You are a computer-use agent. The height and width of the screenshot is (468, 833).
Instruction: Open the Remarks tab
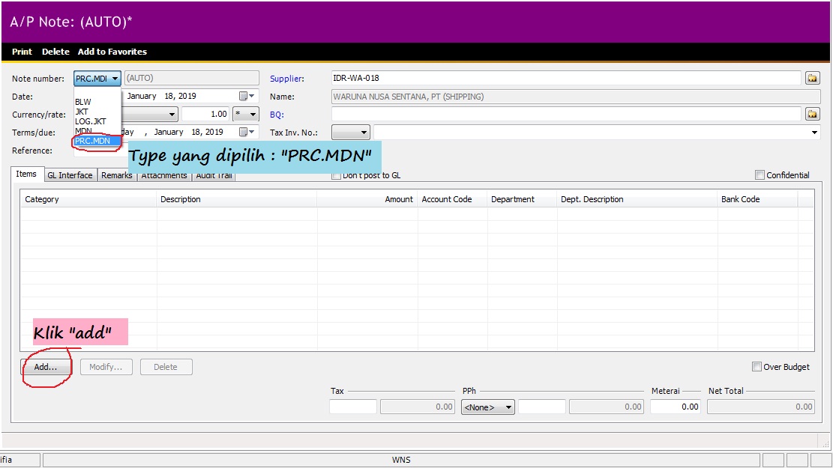[x=116, y=175]
